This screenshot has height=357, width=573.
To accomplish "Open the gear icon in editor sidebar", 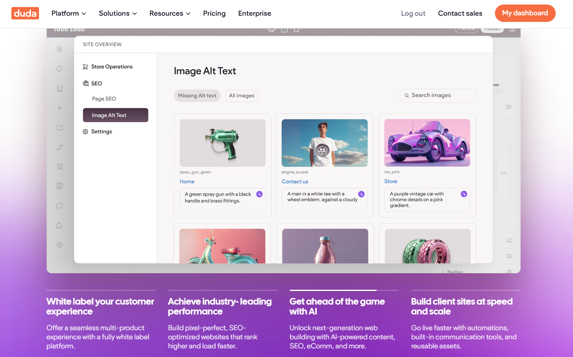I will click(59, 245).
